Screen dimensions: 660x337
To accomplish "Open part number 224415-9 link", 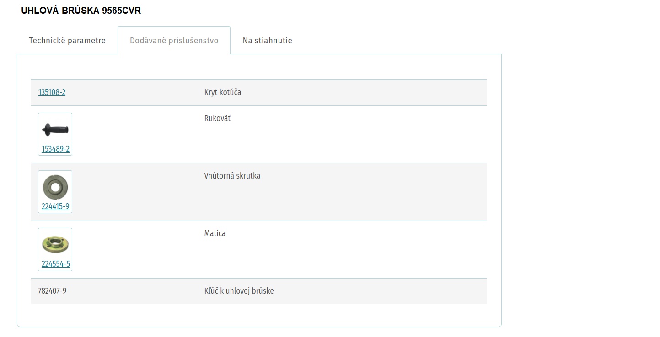I will click(55, 206).
